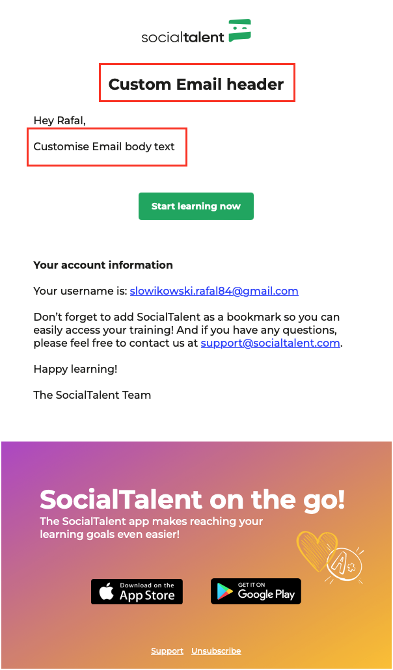This screenshot has height=670, width=393.
Task: Click the Hey Rafal greeting line
Action: point(59,121)
